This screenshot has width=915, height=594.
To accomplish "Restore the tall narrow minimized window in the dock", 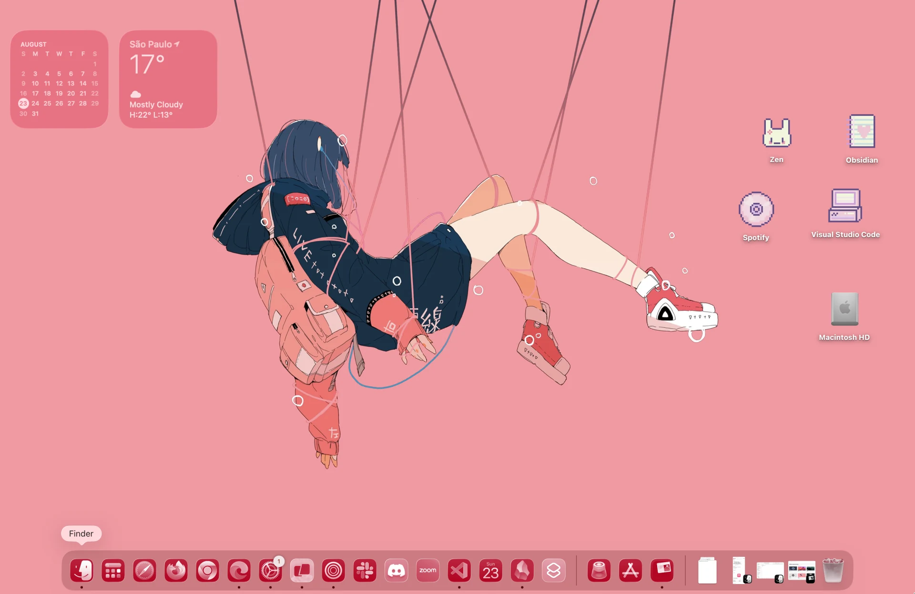I will [x=740, y=570].
